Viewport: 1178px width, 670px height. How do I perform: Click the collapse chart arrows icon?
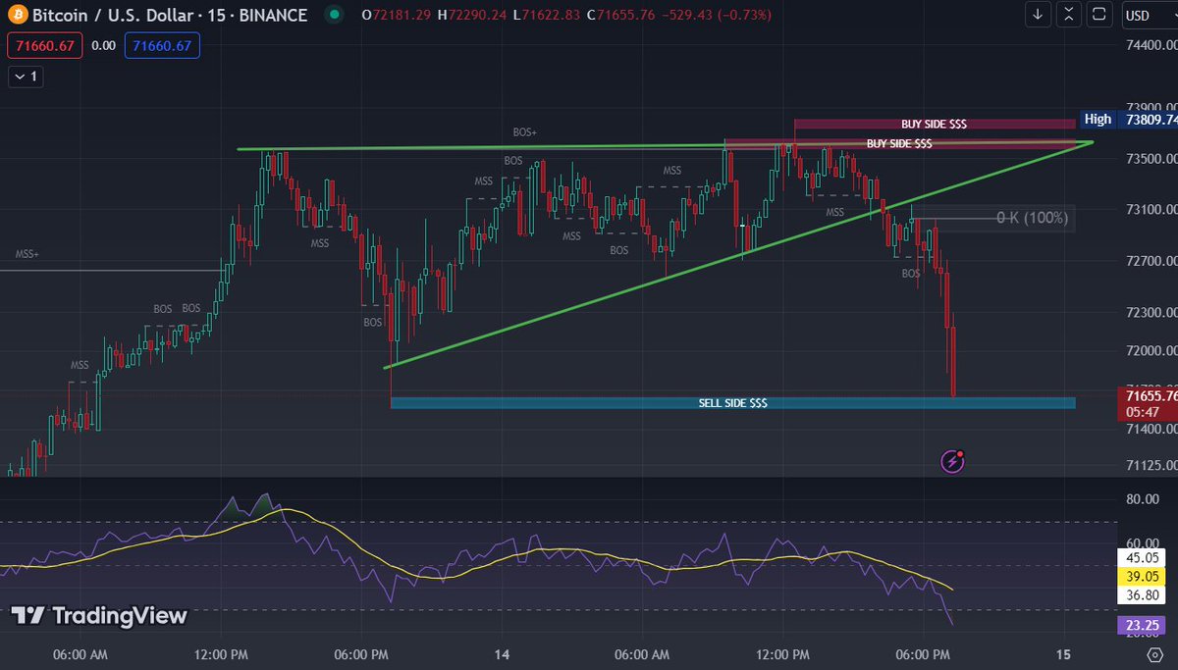pyautogui.click(x=1068, y=15)
